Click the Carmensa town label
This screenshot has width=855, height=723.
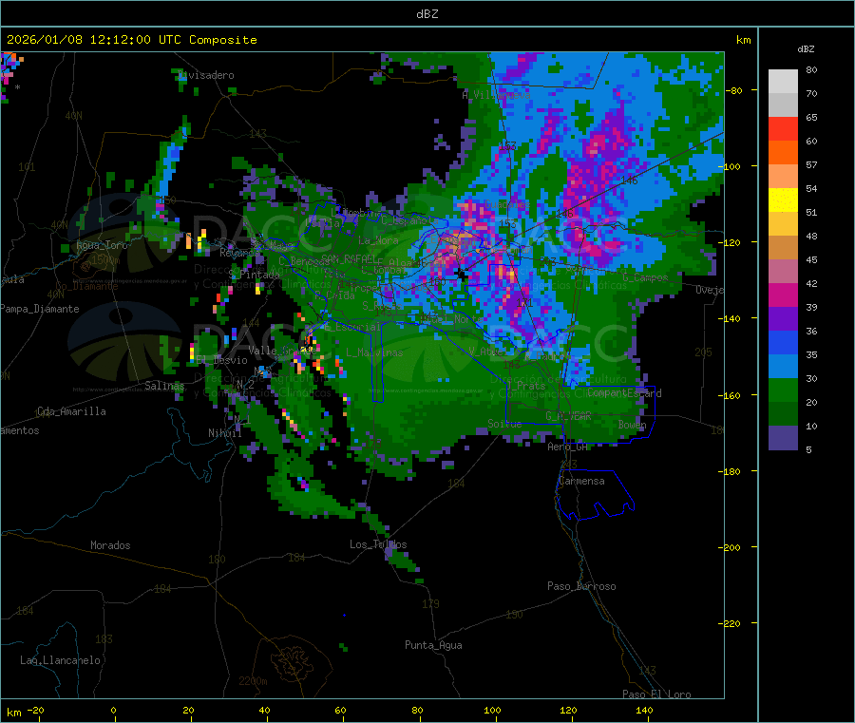[581, 481]
